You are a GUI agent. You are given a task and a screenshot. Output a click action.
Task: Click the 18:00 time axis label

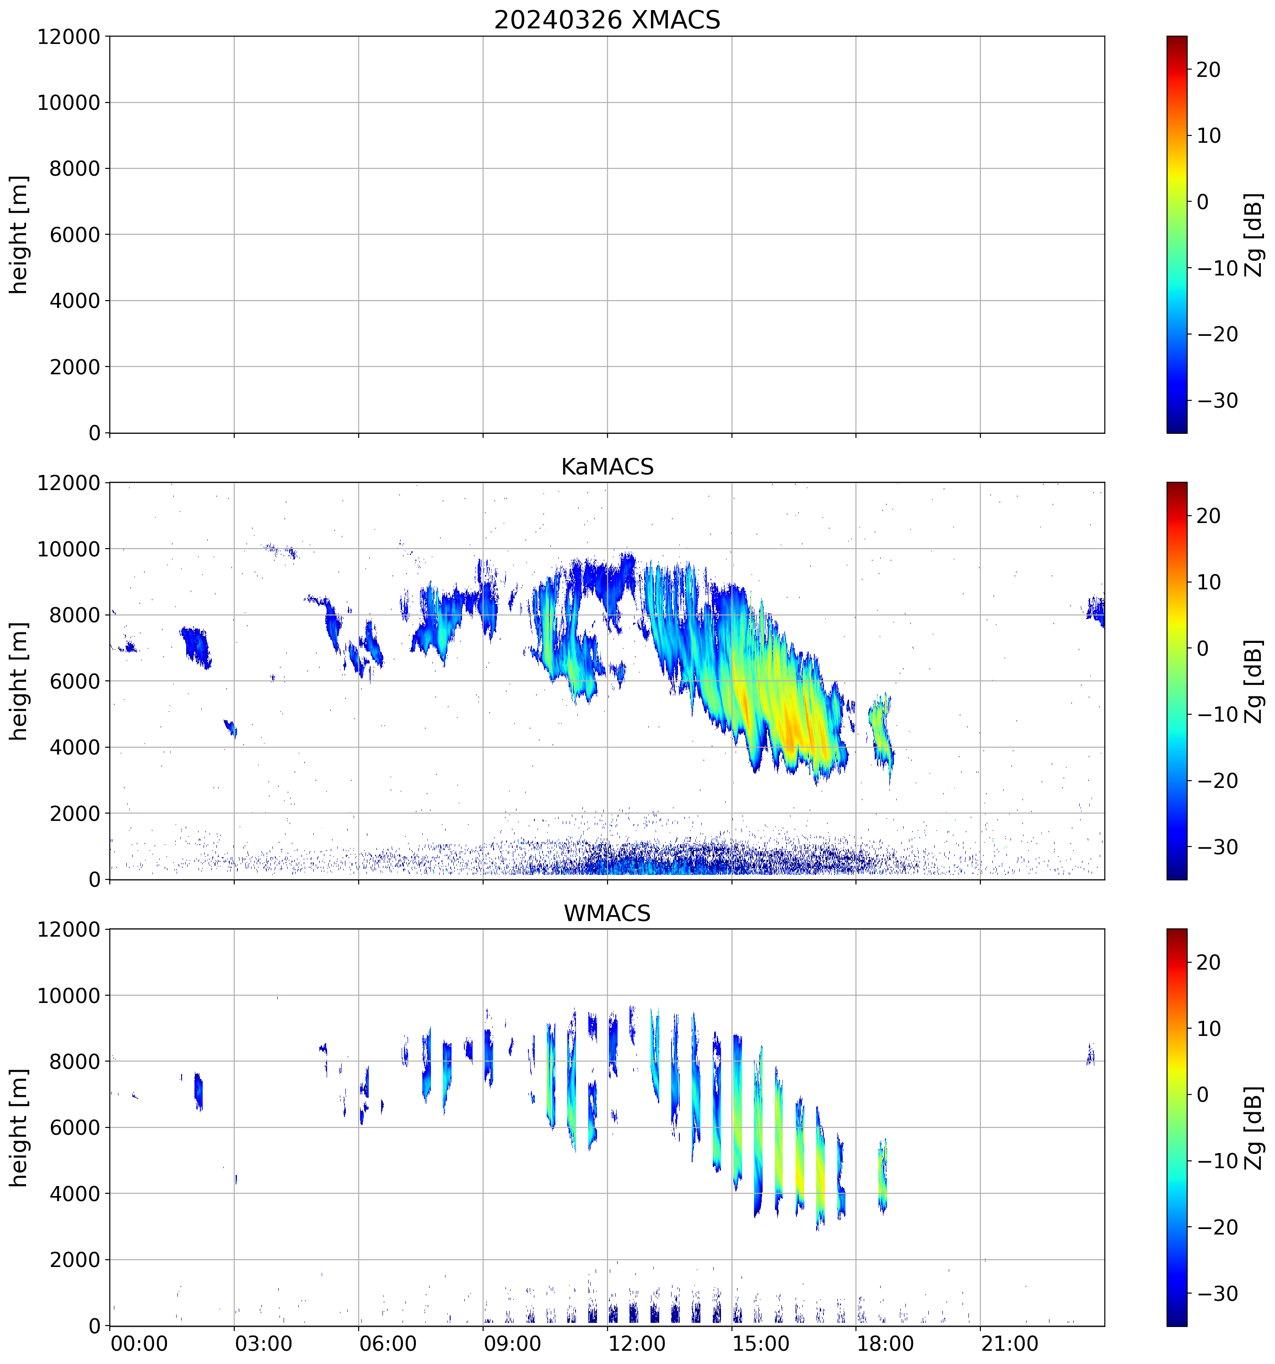click(885, 1343)
